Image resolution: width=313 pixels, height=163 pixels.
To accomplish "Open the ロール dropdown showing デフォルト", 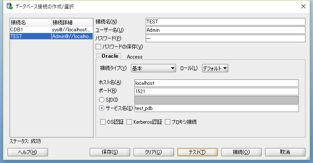I will (215, 68).
